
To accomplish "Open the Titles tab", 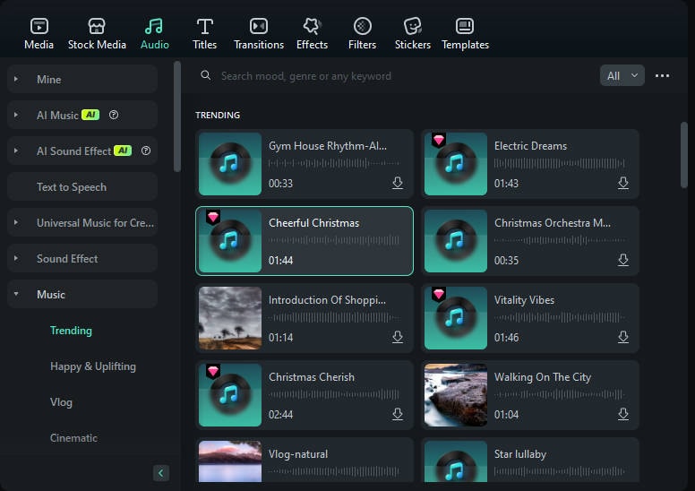I will point(204,34).
